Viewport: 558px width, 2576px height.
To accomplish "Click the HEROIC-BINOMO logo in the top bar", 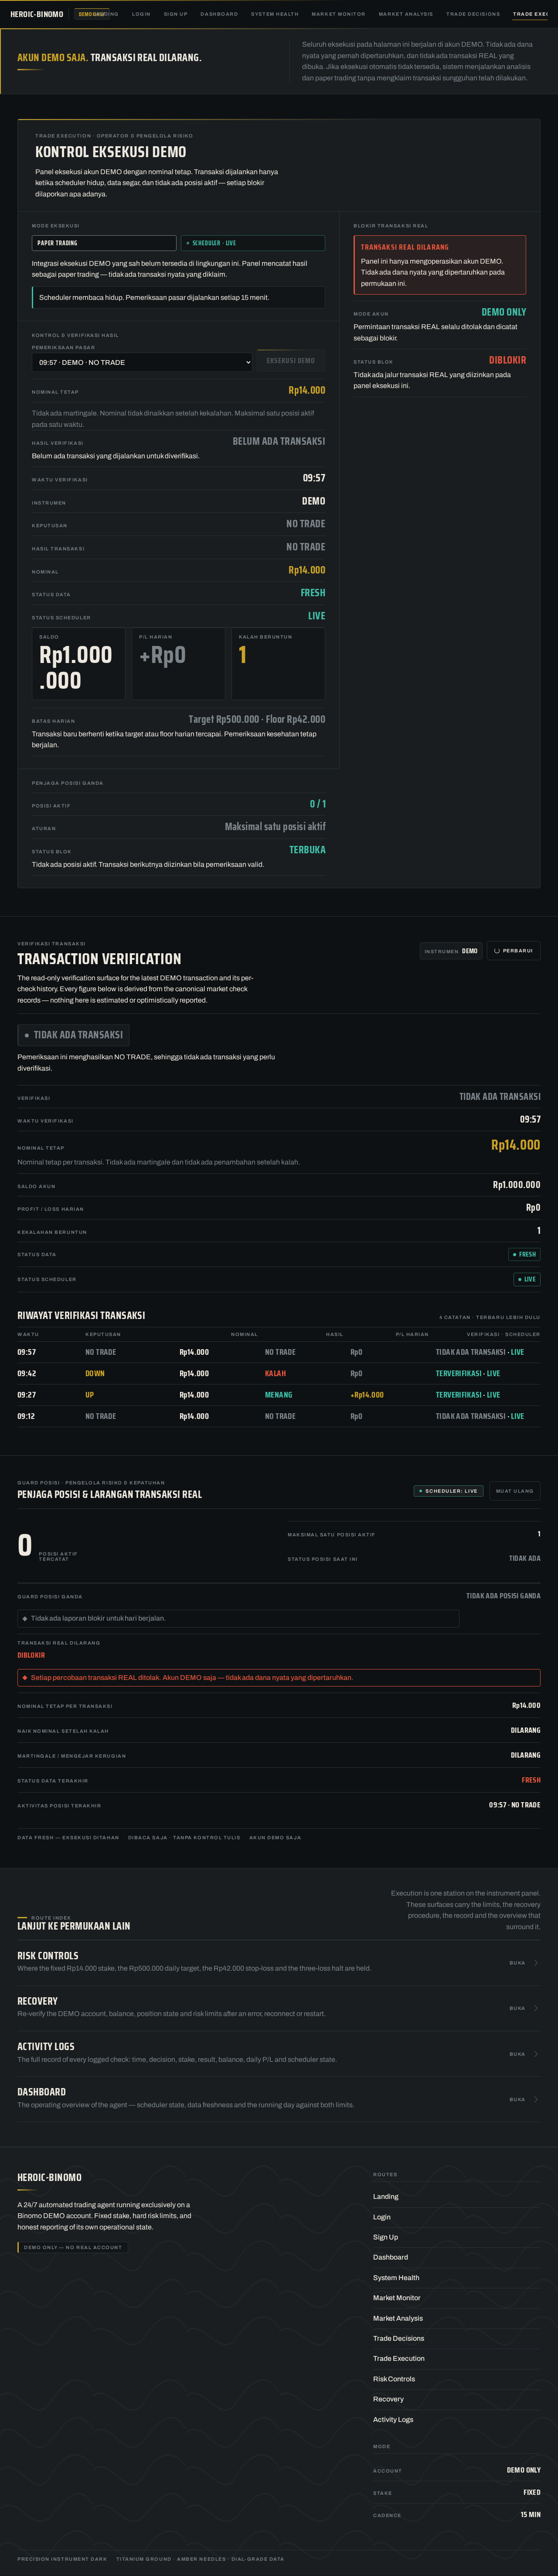I will tap(37, 14).
